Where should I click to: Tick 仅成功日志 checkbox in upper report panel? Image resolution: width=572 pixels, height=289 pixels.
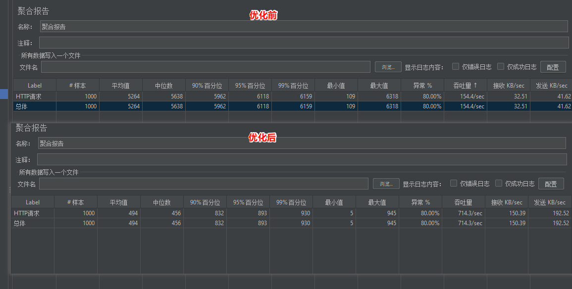[501, 66]
